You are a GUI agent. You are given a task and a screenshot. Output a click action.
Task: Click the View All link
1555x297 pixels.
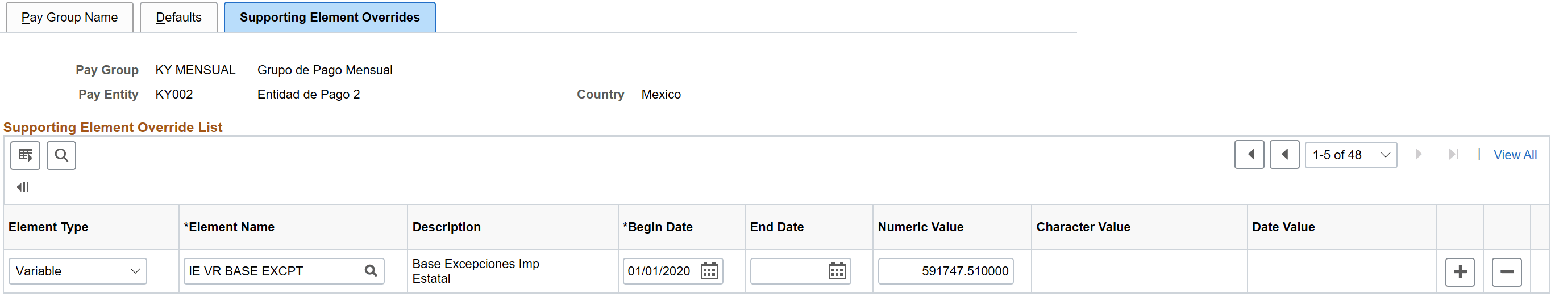click(1515, 155)
